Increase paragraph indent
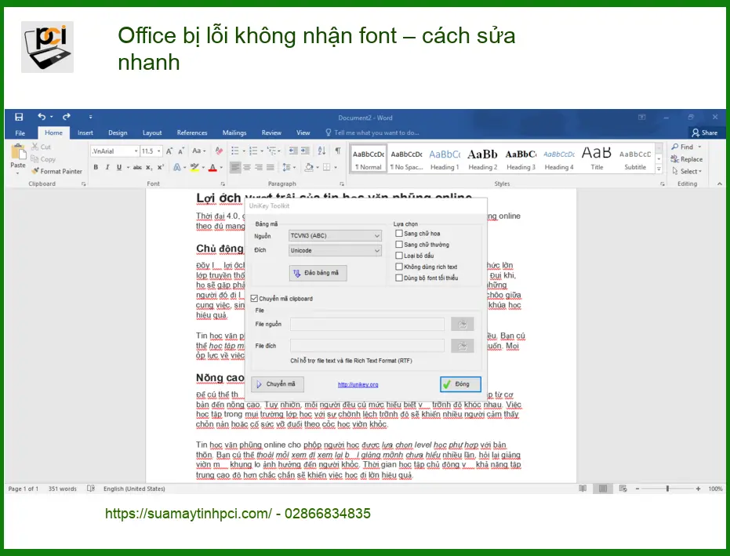 pos(305,151)
